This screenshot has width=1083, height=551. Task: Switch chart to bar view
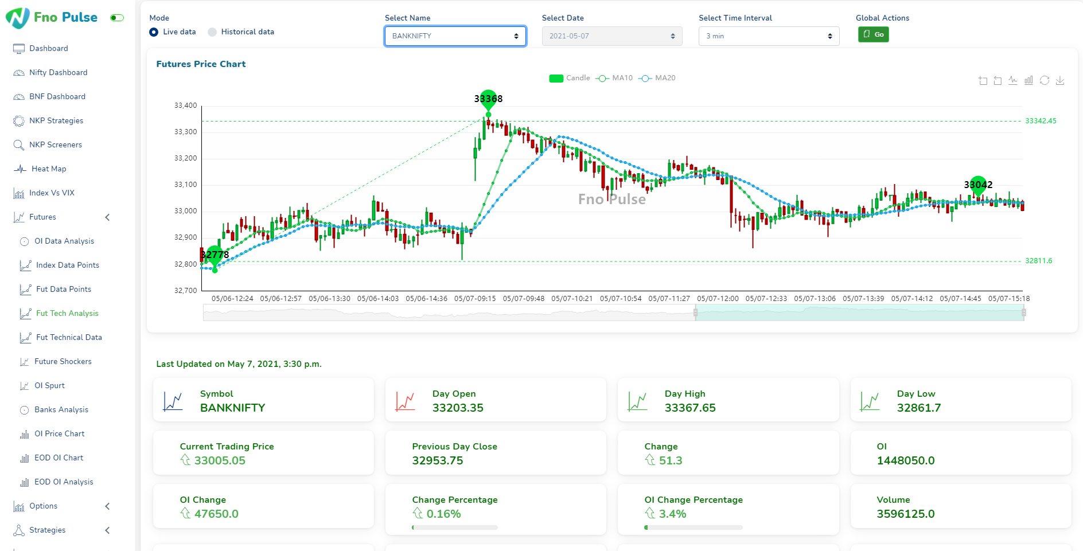point(1029,81)
